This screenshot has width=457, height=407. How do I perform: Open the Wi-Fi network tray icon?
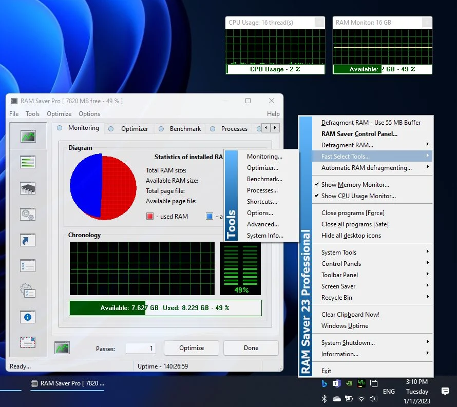coord(361,399)
